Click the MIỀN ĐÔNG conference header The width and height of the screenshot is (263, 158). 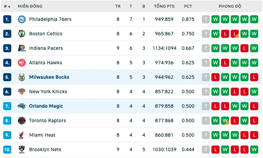(30, 6)
